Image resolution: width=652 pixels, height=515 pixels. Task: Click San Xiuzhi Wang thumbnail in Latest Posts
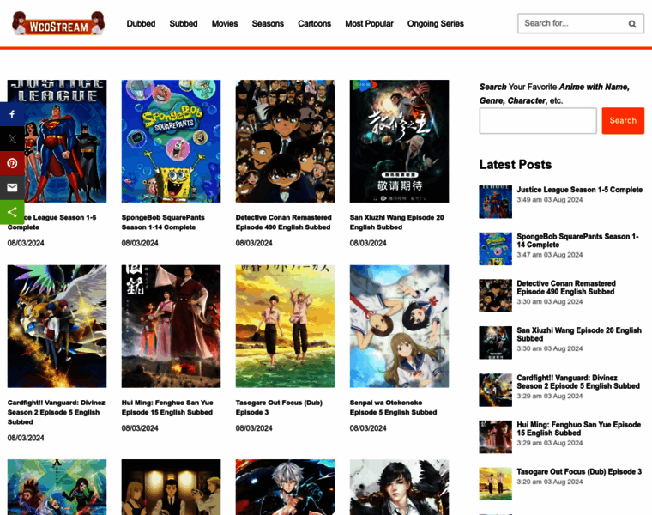pos(495,342)
